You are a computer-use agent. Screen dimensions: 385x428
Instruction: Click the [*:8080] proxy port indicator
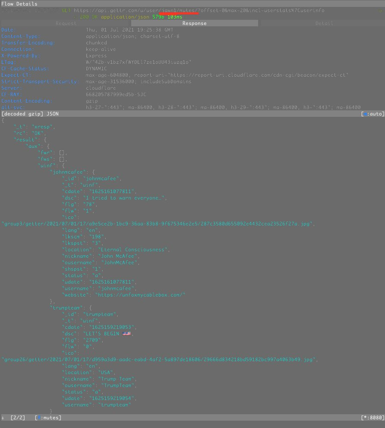pyautogui.click(x=373, y=418)
